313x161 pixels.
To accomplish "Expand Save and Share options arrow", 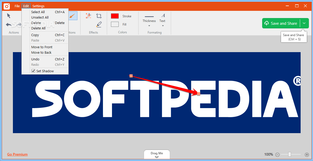I will point(304,23).
